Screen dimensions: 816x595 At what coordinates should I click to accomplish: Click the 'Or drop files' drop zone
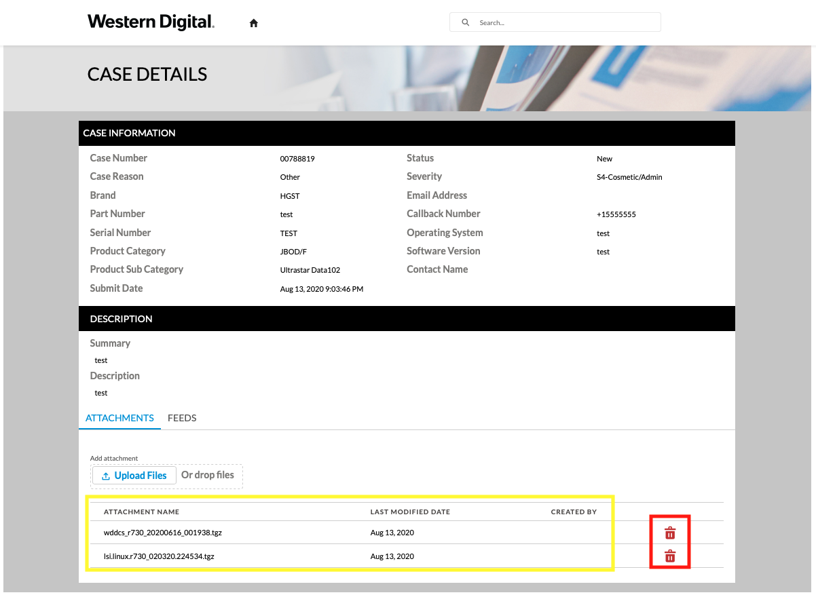pyautogui.click(x=208, y=475)
